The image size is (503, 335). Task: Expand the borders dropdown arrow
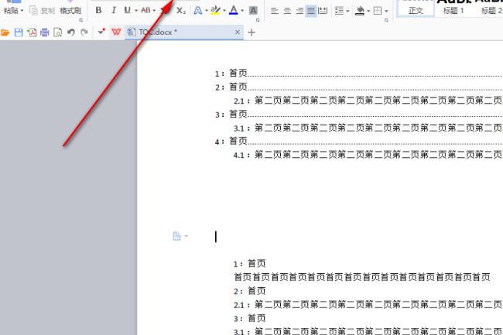coord(386,12)
